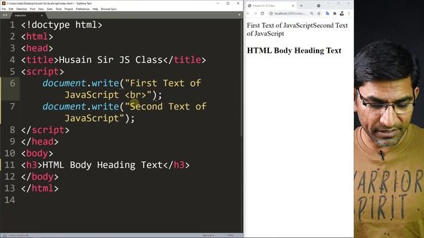Click the Google Translate extension icon

coord(327,13)
